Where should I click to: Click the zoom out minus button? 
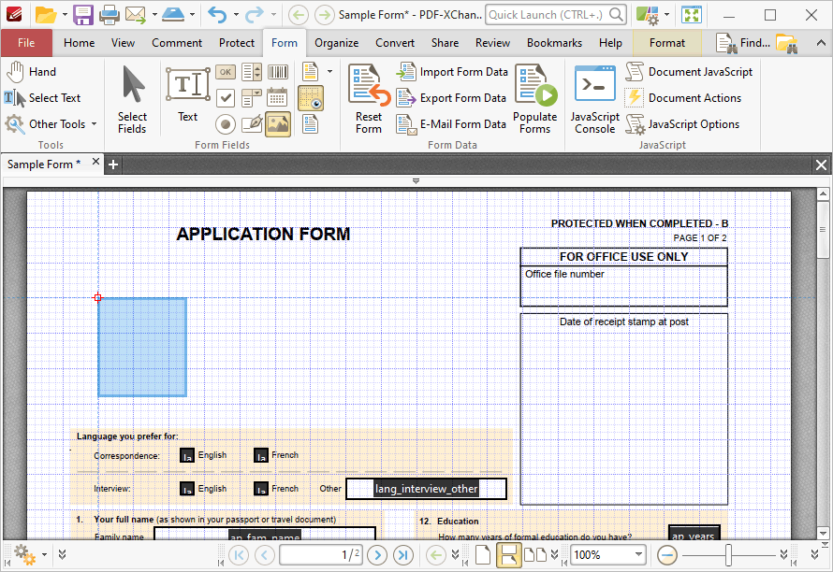(x=667, y=555)
